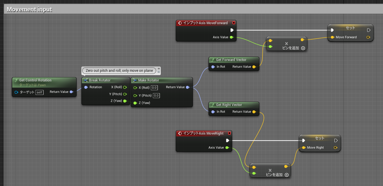Click the exec output pin of Set Move Forward

[369, 30]
